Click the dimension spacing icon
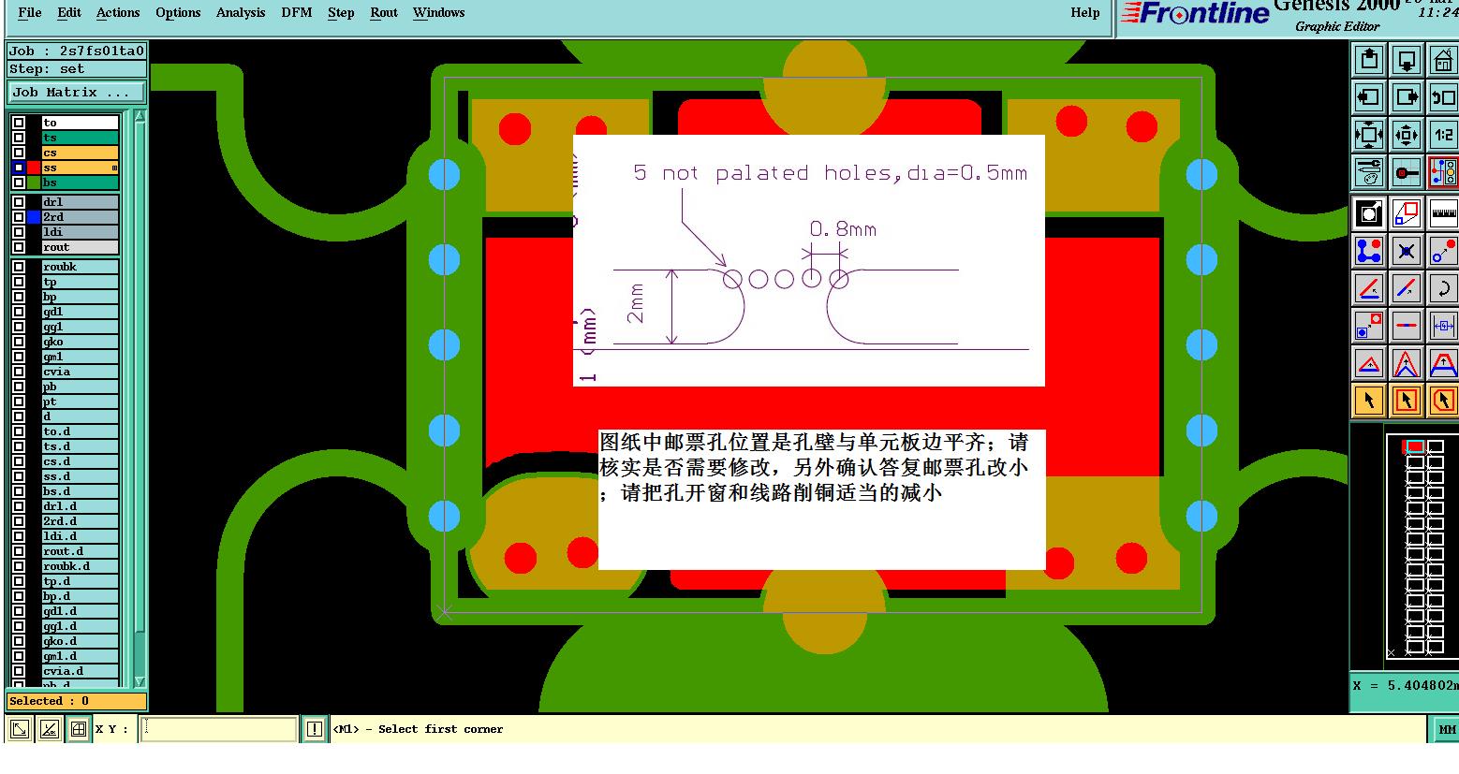 pos(1443,327)
